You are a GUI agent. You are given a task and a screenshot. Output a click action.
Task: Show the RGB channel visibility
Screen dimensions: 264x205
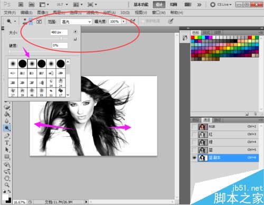[194, 127]
